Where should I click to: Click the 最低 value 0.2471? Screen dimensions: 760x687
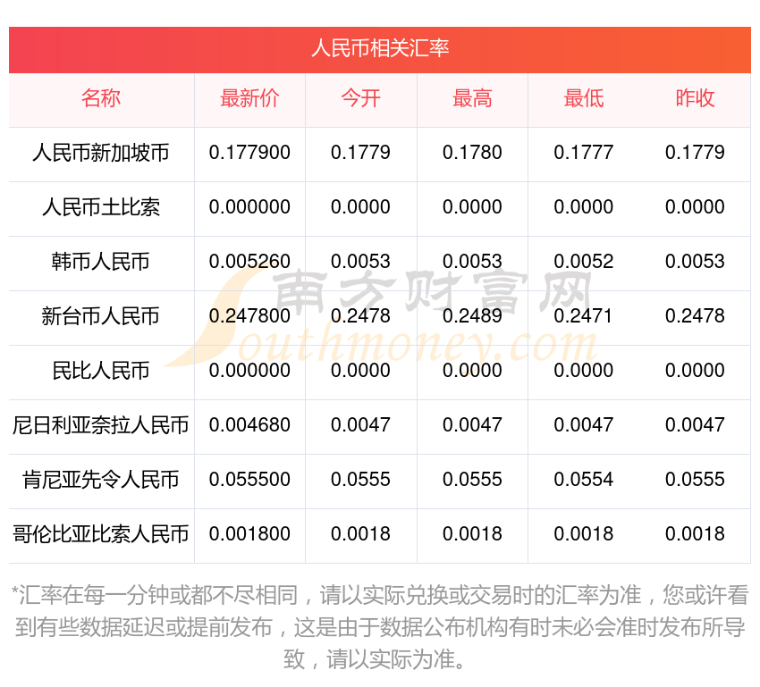tap(584, 316)
